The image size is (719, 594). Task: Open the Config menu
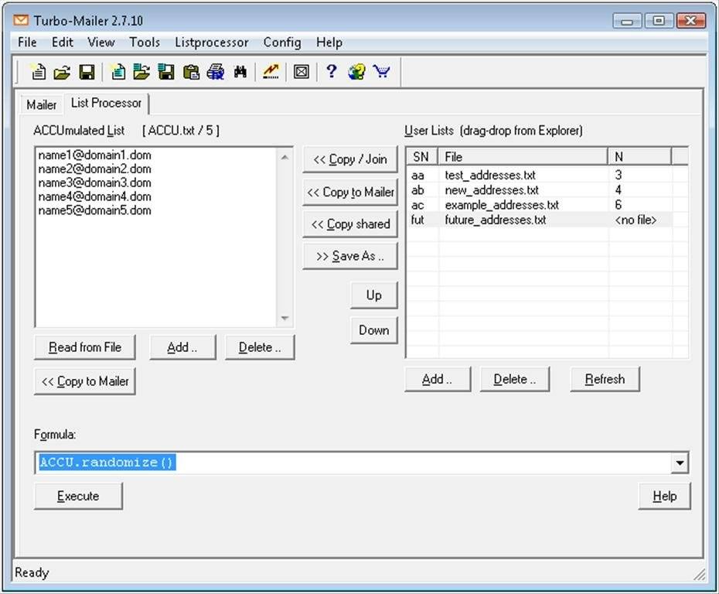click(282, 43)
